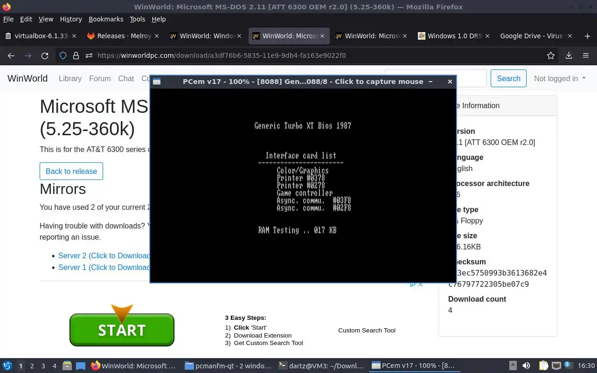The image size is (597, 373).
Task: Close the PCem emulator window
Action: (x=450, y=82)
